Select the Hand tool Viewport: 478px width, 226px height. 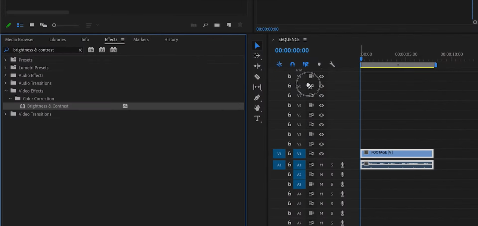(x=257, y=108)
